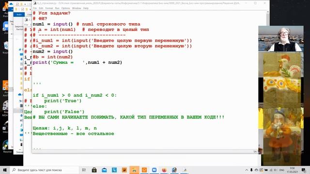
Task: Open the Help menu in IDLE editor
Action: pos(86,8)
